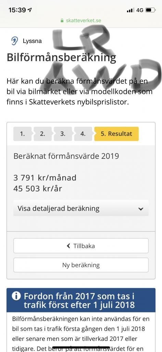Tap the green padlock icon

tap(62, 21)
